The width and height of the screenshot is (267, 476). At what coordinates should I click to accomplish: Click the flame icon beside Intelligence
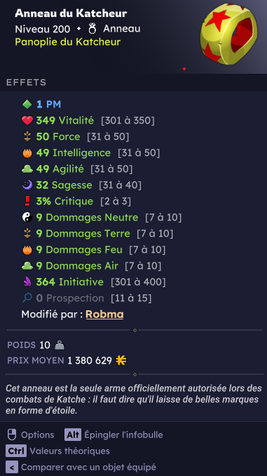click(x=27, y=153)
